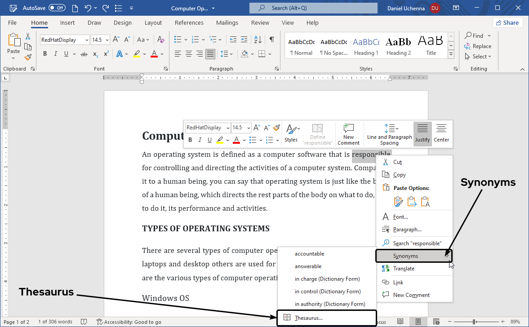The image size is (529, 327).
Task: Click New Comment icon in mini toolbar
Action: point(348,133)
